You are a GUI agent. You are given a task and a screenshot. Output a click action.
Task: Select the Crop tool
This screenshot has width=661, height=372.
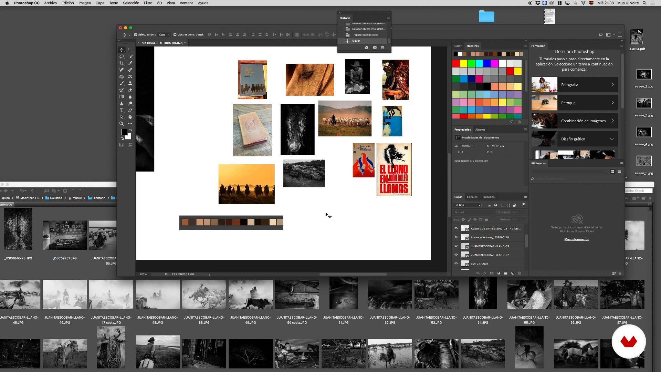click(x=122, y=63)
